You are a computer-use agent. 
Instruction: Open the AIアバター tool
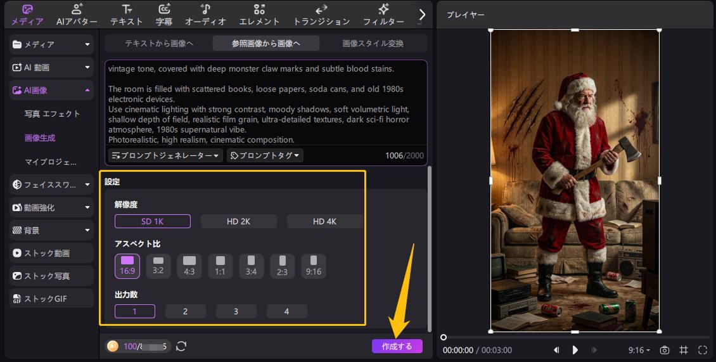(77, 15)
